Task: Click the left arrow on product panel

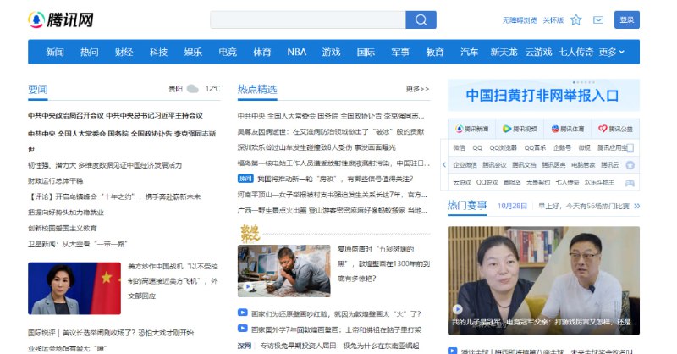Action: point(444,164)
